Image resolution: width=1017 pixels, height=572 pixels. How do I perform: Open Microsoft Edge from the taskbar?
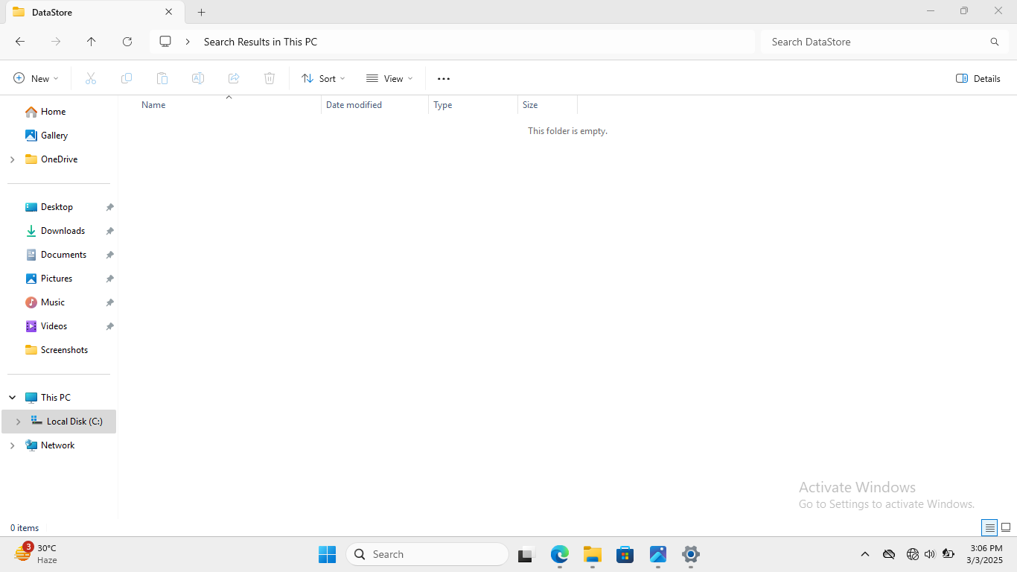(x=559, y=554)
